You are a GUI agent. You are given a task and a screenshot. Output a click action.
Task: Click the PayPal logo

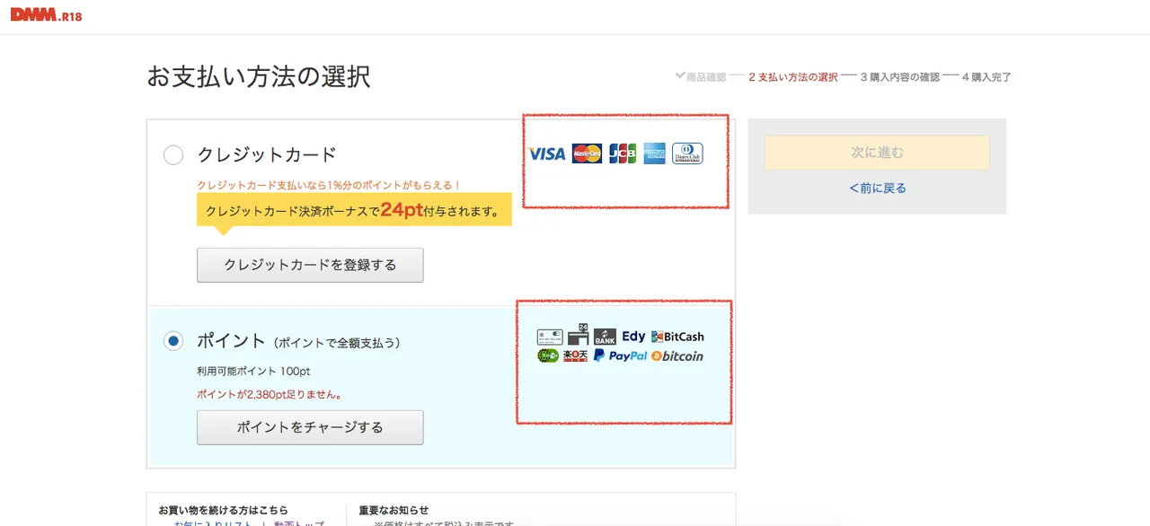[620, 356]
